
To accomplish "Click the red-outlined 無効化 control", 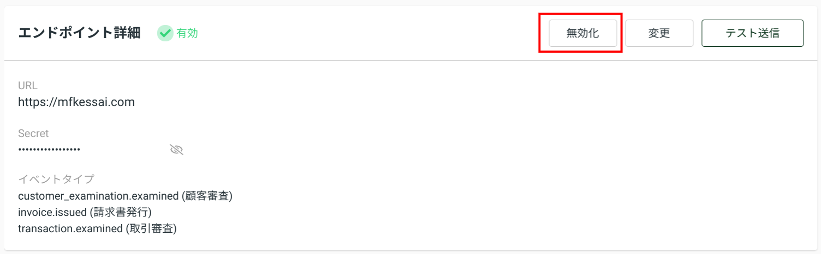I will tap(583, 33).
